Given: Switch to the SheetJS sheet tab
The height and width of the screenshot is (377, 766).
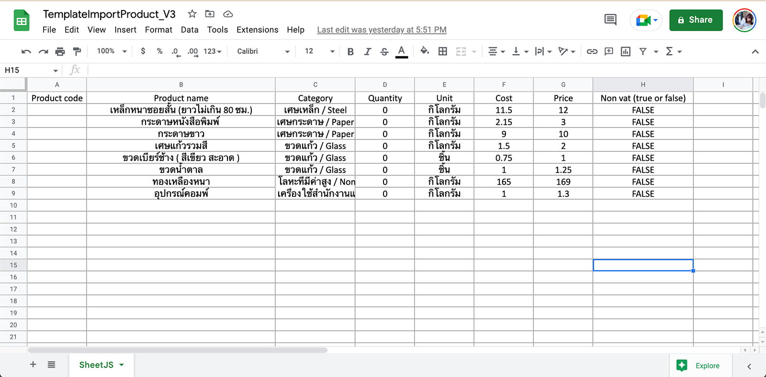Looking at the screenshot, I should point(96,365).
